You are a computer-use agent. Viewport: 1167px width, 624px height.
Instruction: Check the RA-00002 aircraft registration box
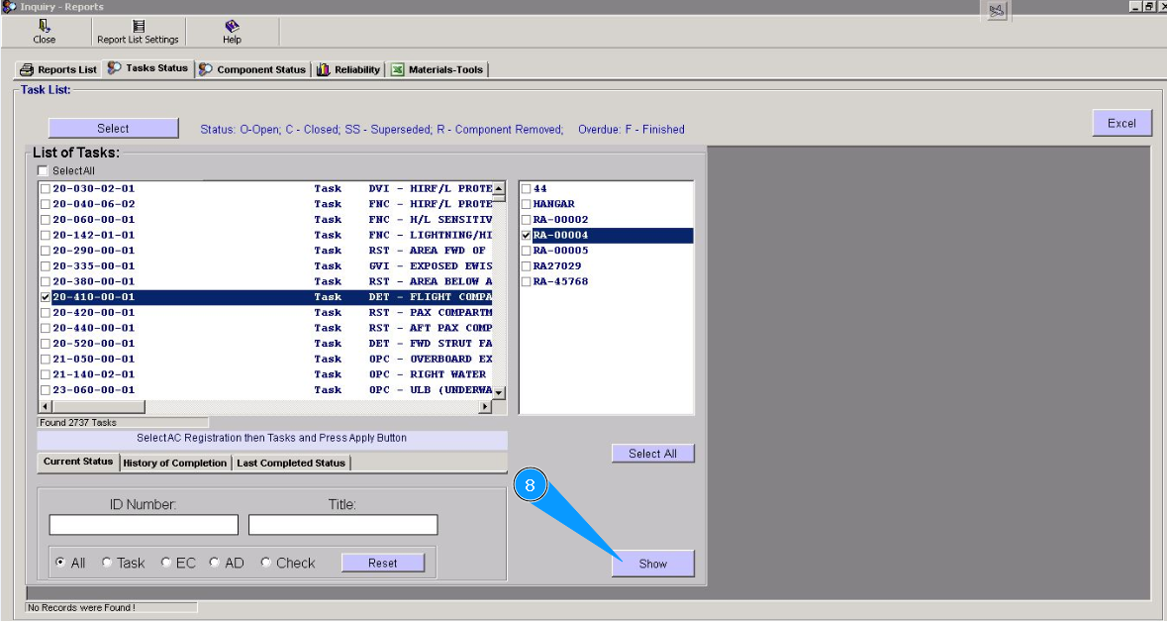527,220
